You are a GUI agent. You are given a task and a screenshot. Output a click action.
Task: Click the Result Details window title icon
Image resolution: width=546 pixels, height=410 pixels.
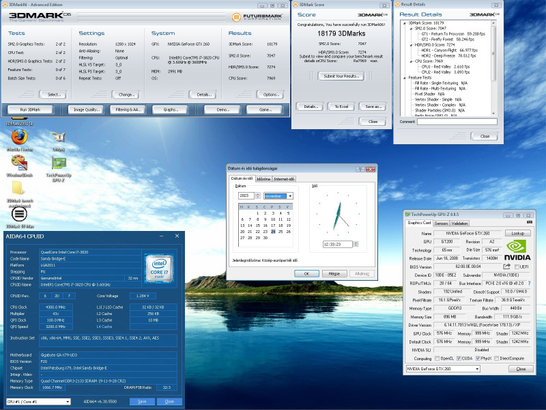point(397,5)
